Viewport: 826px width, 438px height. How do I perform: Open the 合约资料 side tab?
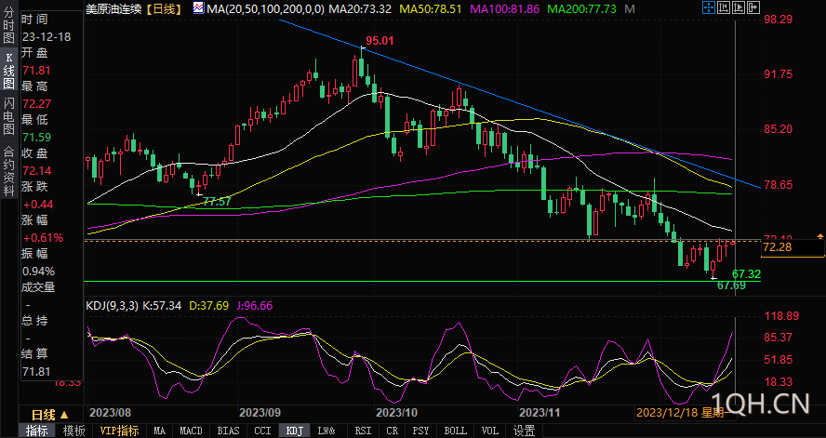(x=8, y=171)
